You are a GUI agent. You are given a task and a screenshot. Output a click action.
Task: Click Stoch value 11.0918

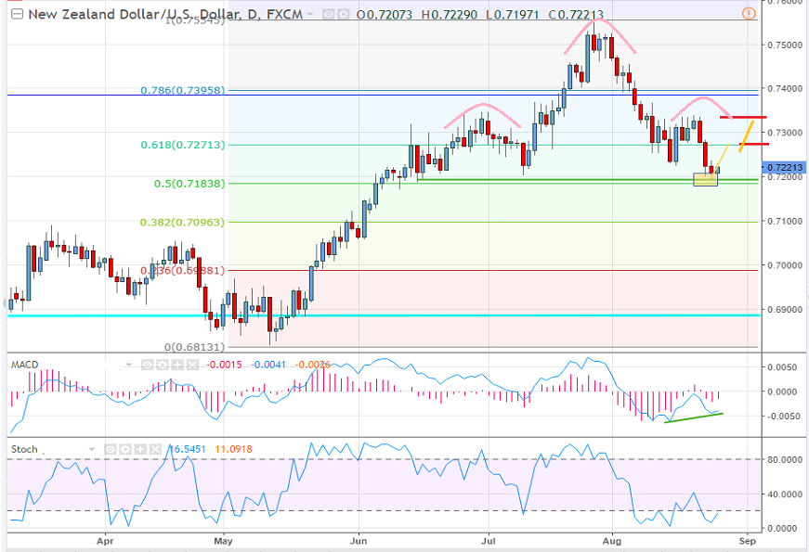click(x=233, y=449)
